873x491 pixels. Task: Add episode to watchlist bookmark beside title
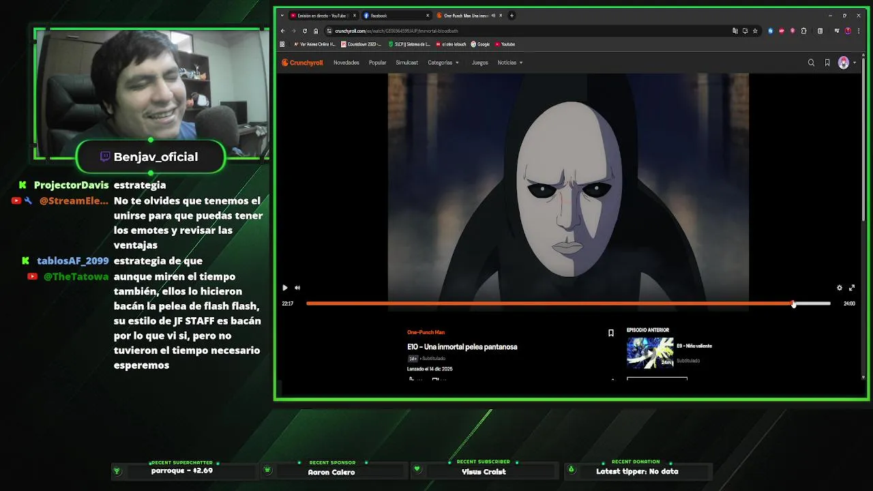click(611, 333)
